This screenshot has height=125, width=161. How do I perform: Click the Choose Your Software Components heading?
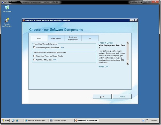pos(56,30)
